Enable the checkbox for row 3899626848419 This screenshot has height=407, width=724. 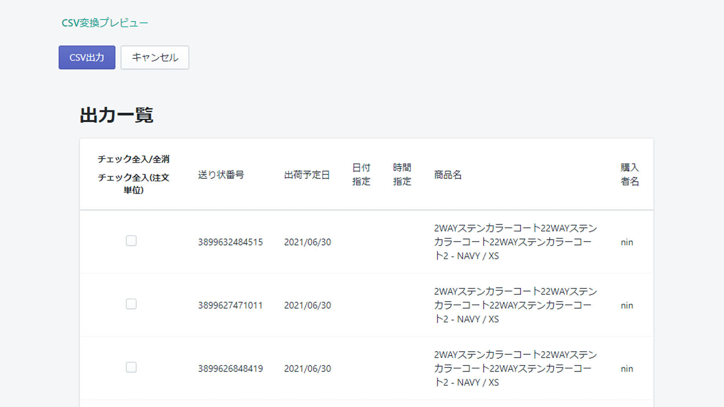tap(131, 367)
